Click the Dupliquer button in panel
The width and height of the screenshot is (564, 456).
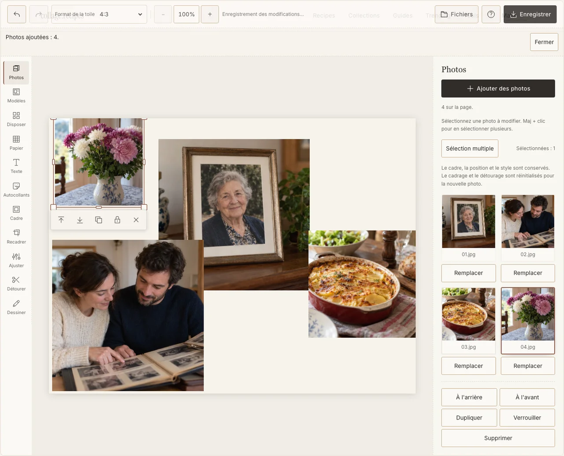[x=469, y=418]
